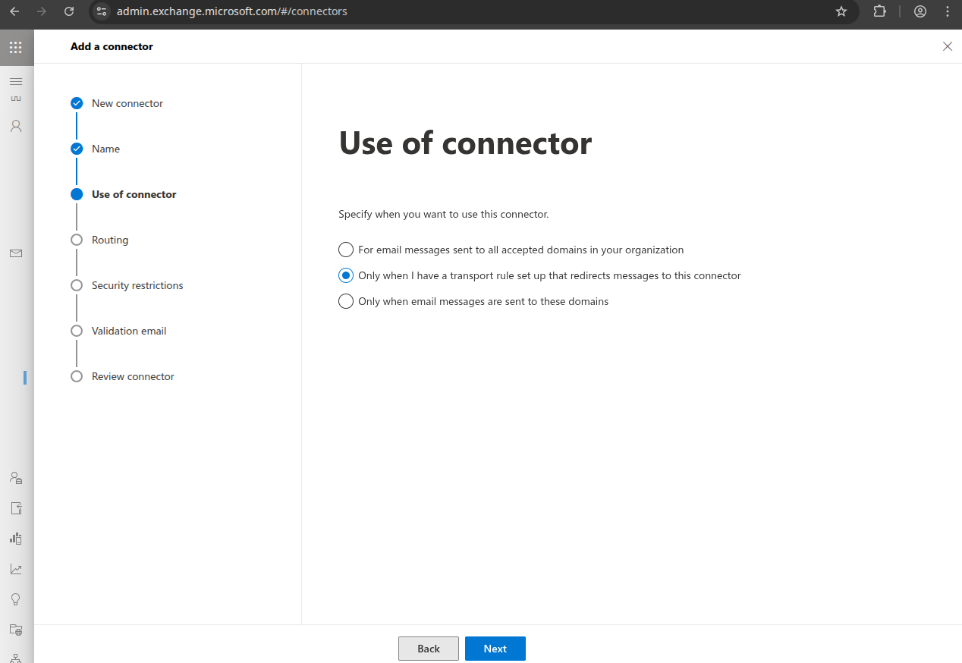962x663 pixels.
Task: Open Recipients person icon in sidebar
Action: 16,126
